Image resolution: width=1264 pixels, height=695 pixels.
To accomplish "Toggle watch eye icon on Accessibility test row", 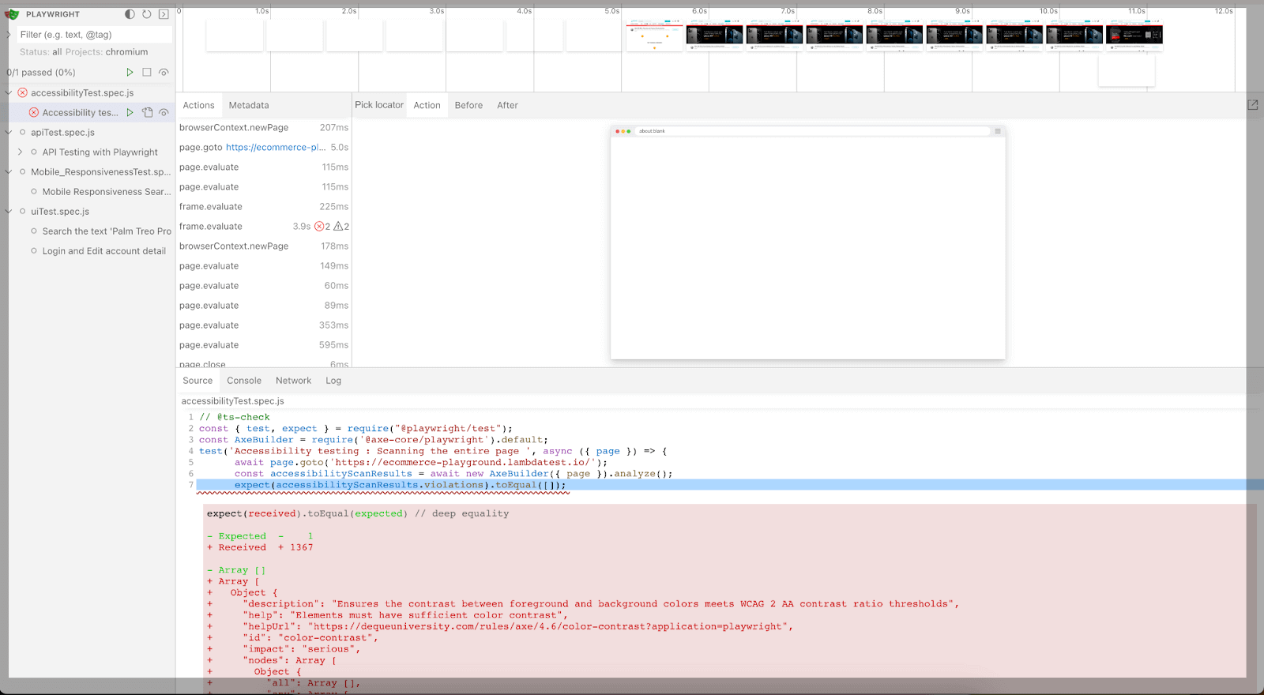I will pos(164,112).
